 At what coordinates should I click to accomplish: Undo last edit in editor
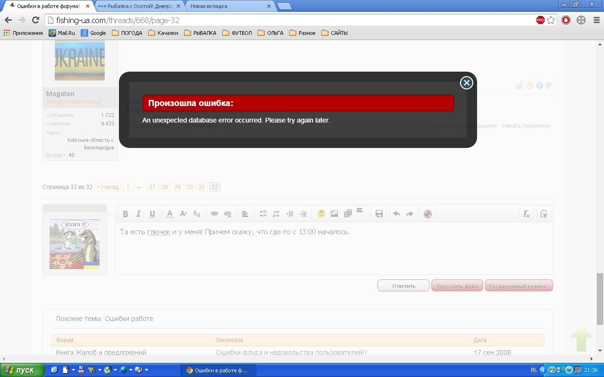pos(396,214)
